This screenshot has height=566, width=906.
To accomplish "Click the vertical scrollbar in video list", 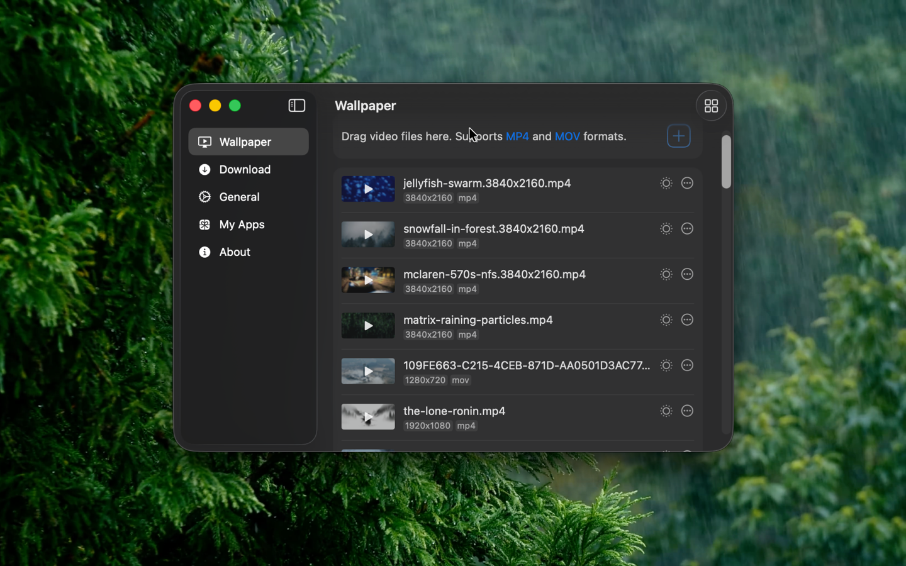I will (726, 162).
